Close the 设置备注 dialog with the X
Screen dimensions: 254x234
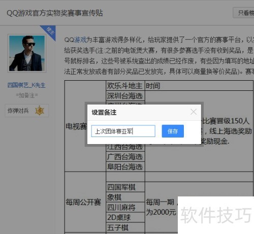point(194,112)
